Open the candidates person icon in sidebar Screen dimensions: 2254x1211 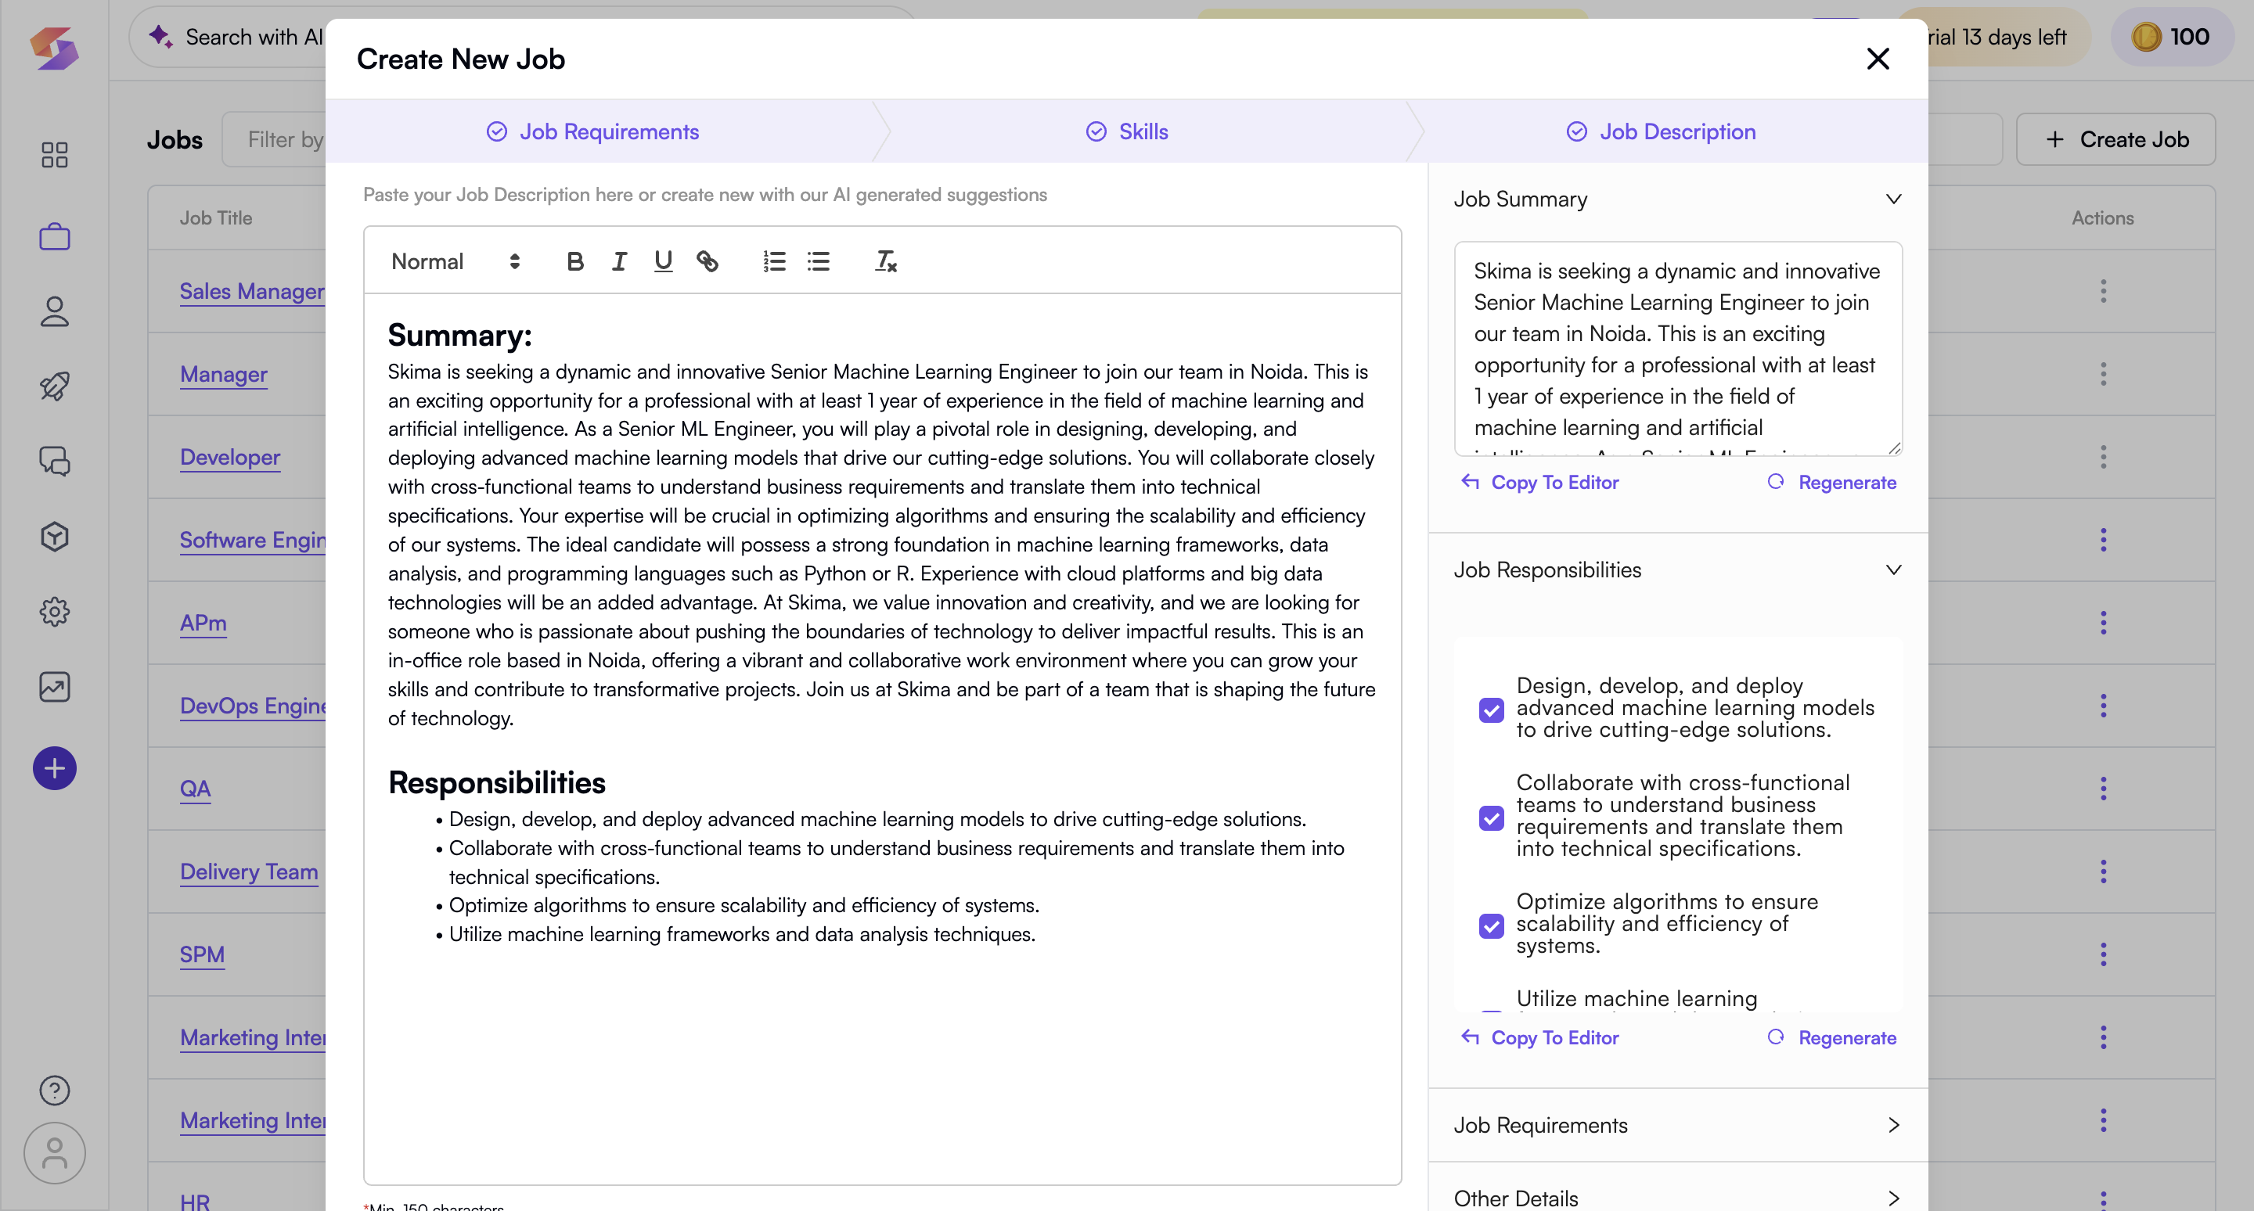pos(54,312)
